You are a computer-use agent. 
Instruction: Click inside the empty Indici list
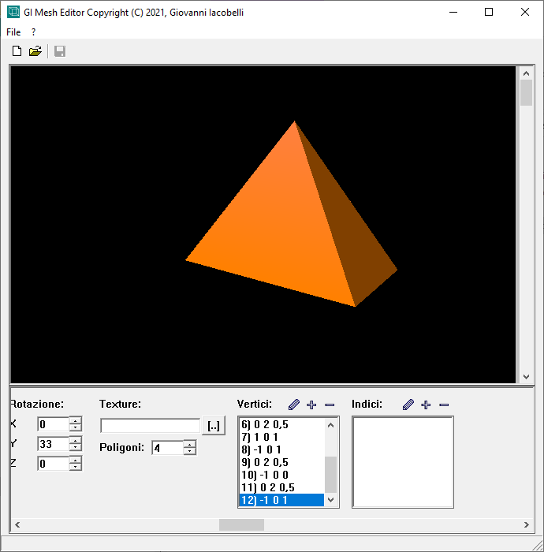click(403, 462)
